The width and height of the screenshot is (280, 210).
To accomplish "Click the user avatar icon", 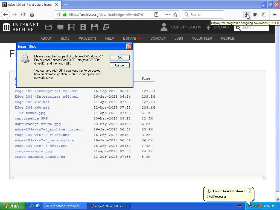I will click(164, 27).
